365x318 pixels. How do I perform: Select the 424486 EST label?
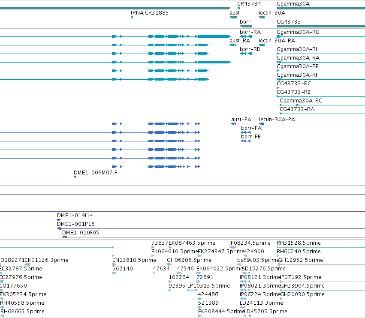tap(208, 294)
